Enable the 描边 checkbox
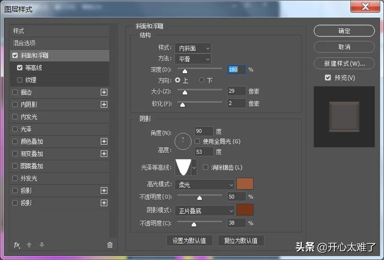The width and height of the screenshot is (384, 260). click(15, 92)
